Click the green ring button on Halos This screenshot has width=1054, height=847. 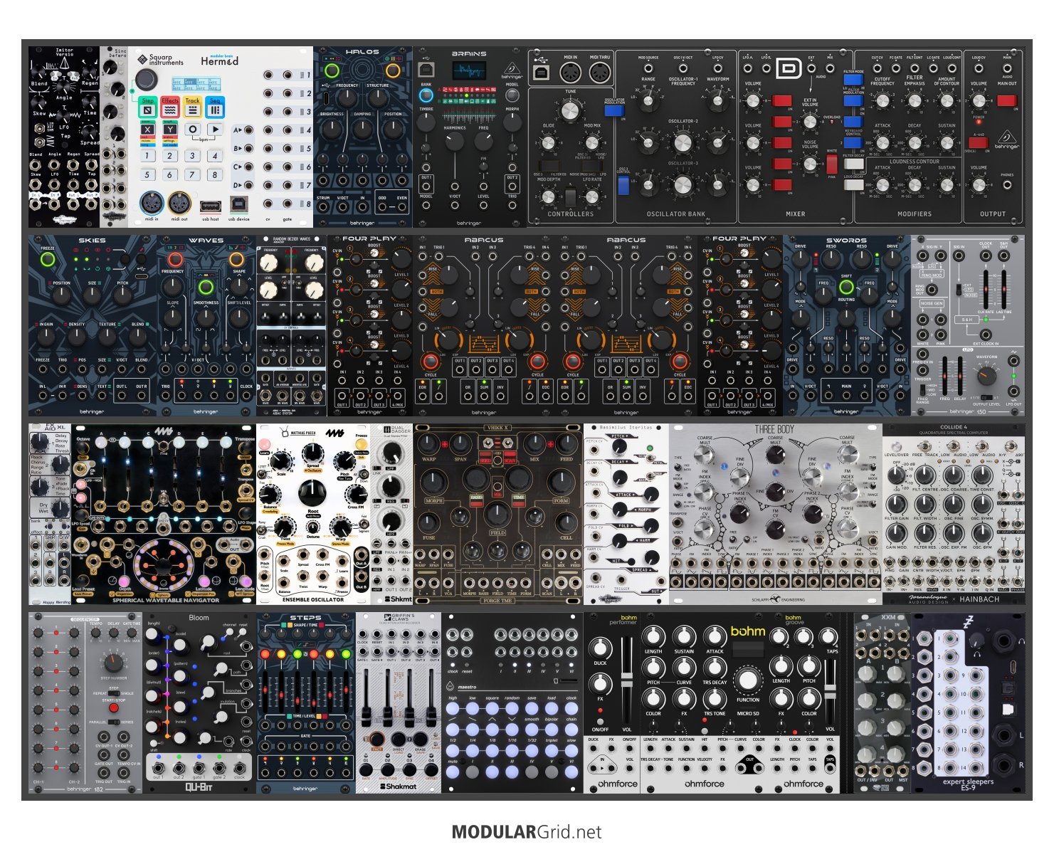pos(332,70)
